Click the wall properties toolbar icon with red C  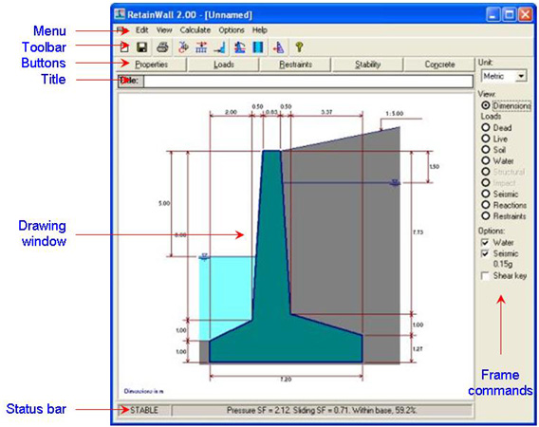click(x=183, y=47)
